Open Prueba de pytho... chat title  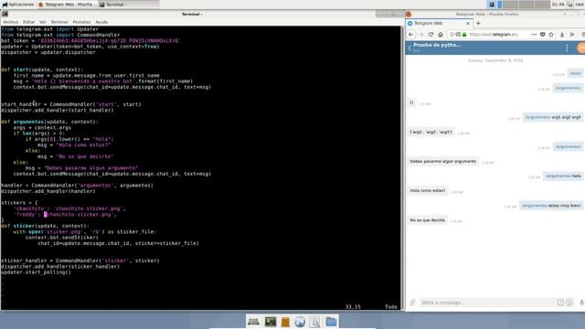(437, 45)
